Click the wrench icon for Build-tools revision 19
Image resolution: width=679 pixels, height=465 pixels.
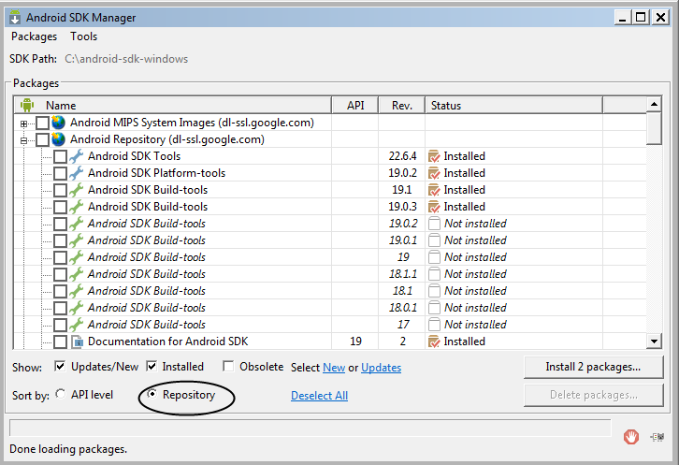tap(76, 257)
